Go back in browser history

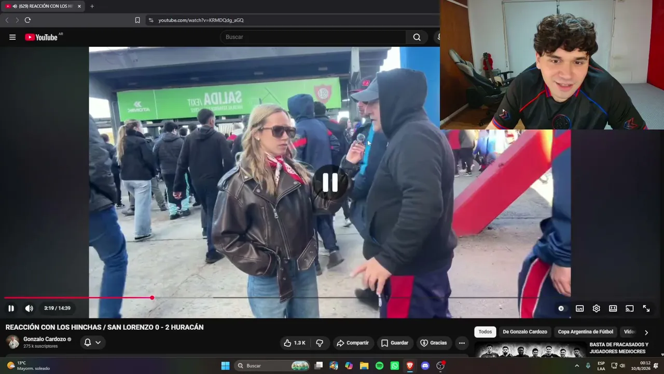pos(7,20)
